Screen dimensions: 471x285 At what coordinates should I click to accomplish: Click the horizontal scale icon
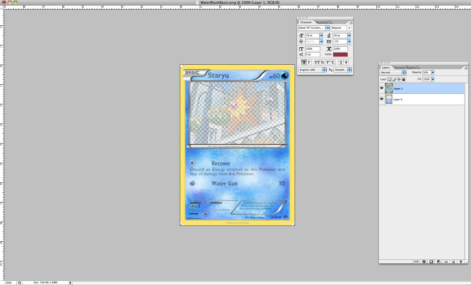click(x=329, y=49)
